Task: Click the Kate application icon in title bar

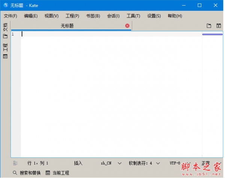Action: (6, 5)
